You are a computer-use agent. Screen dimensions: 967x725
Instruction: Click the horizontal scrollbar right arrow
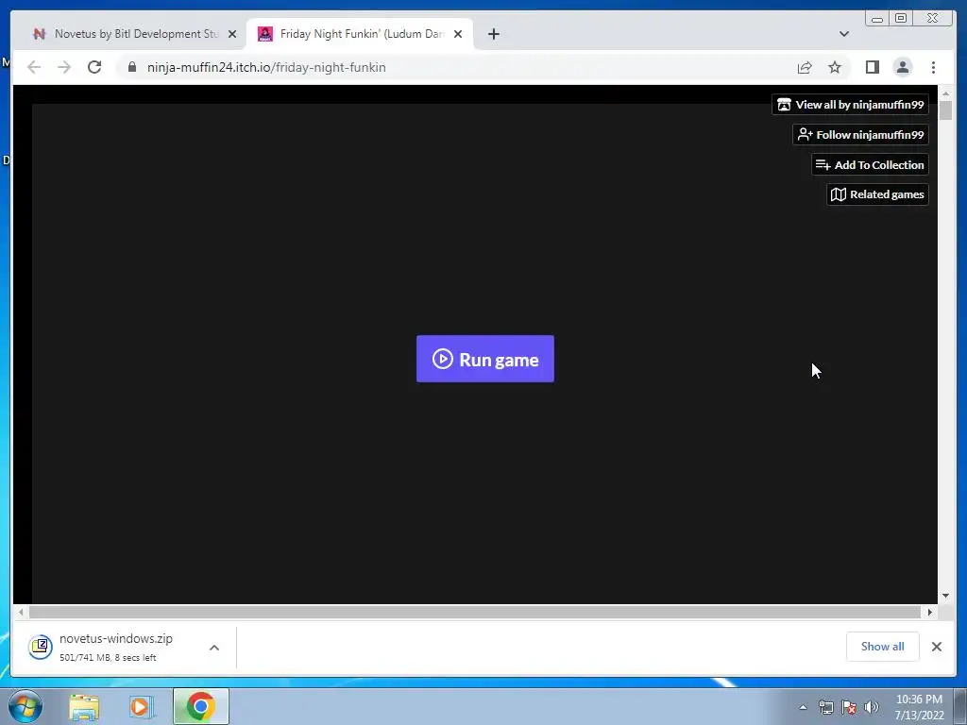[x=930, y=612]
